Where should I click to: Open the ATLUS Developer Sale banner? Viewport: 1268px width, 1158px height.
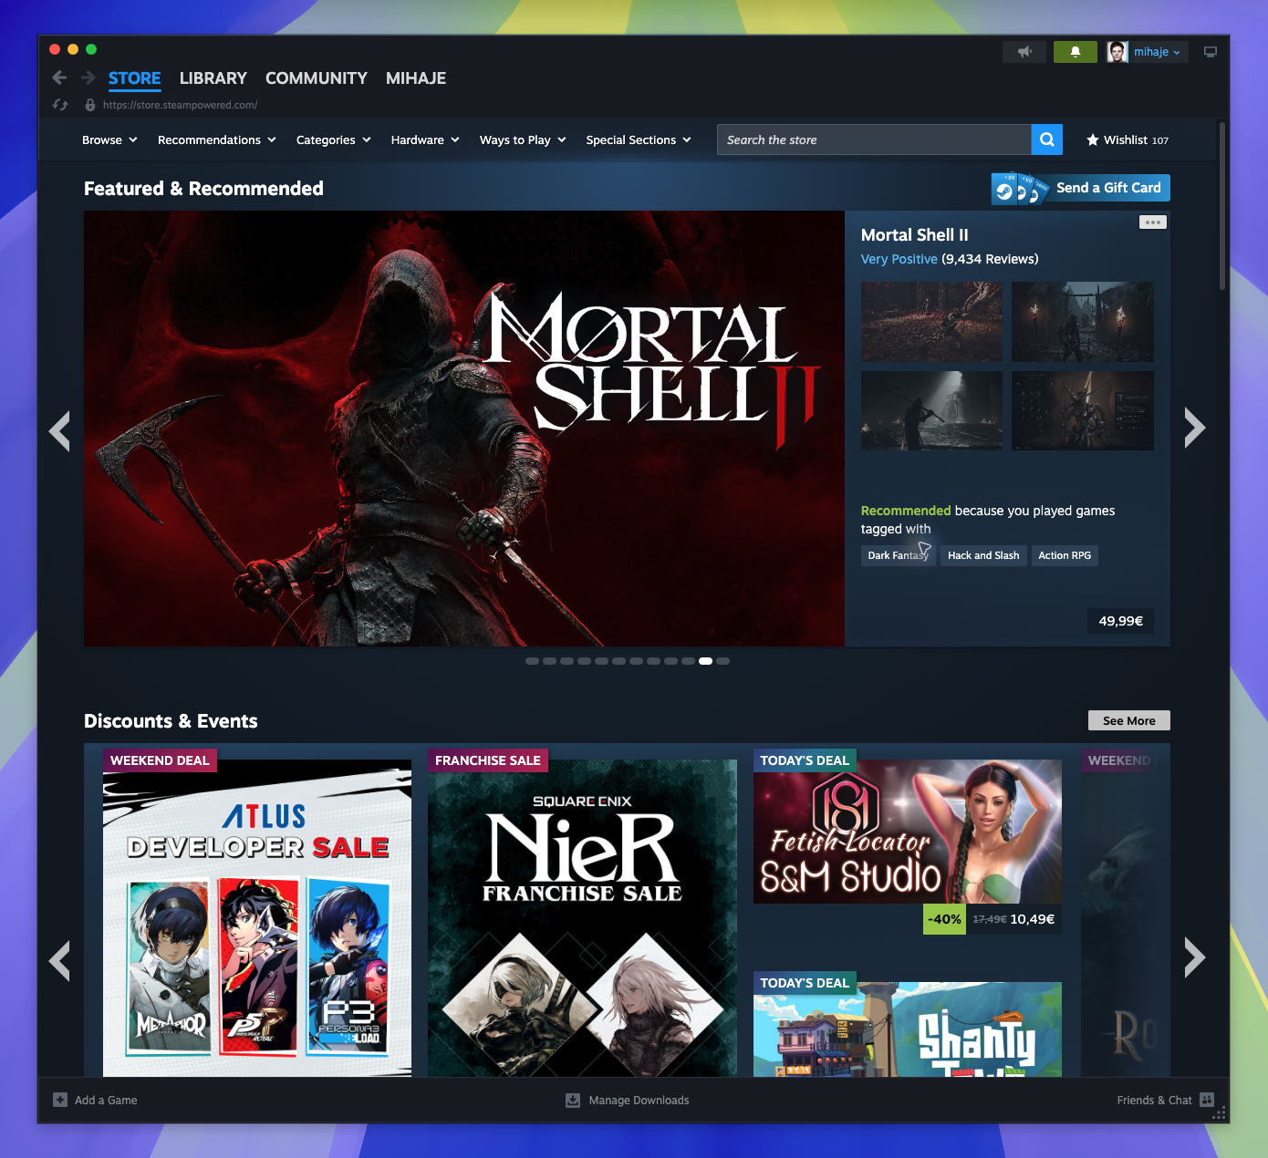click(257, 918)
